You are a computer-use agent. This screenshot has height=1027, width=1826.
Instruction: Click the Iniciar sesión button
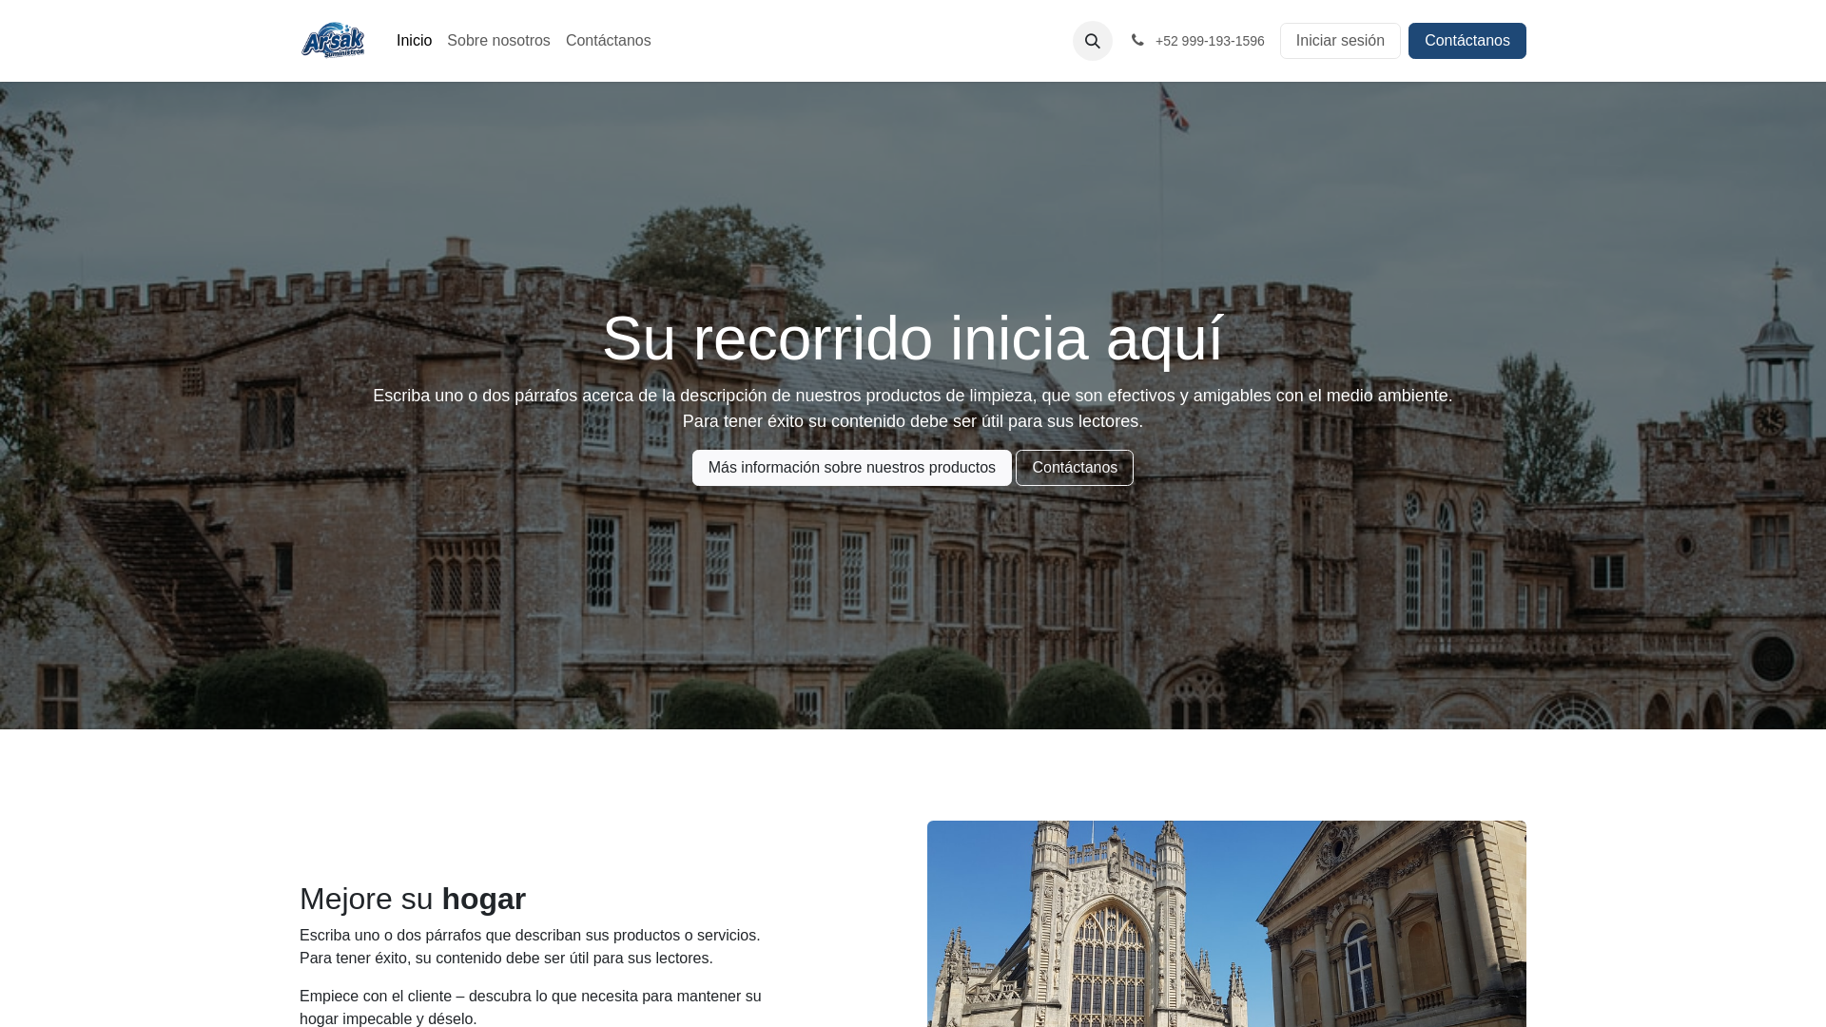pos(1340,41)
